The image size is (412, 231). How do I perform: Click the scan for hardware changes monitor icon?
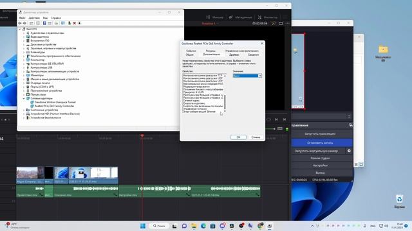click(63, 23)
